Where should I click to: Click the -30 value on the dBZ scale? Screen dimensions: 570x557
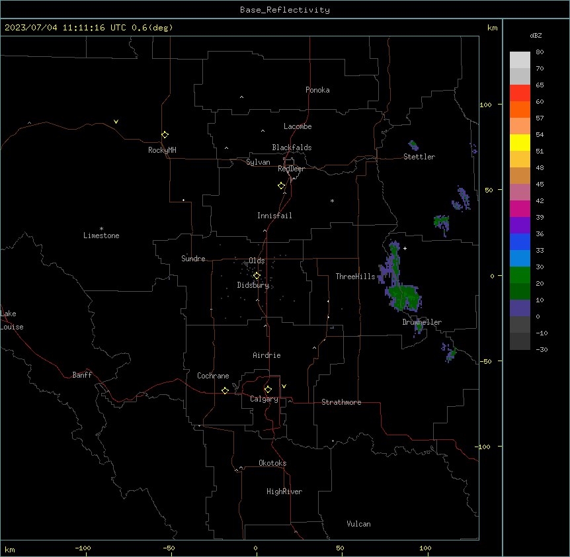point(542,349)
